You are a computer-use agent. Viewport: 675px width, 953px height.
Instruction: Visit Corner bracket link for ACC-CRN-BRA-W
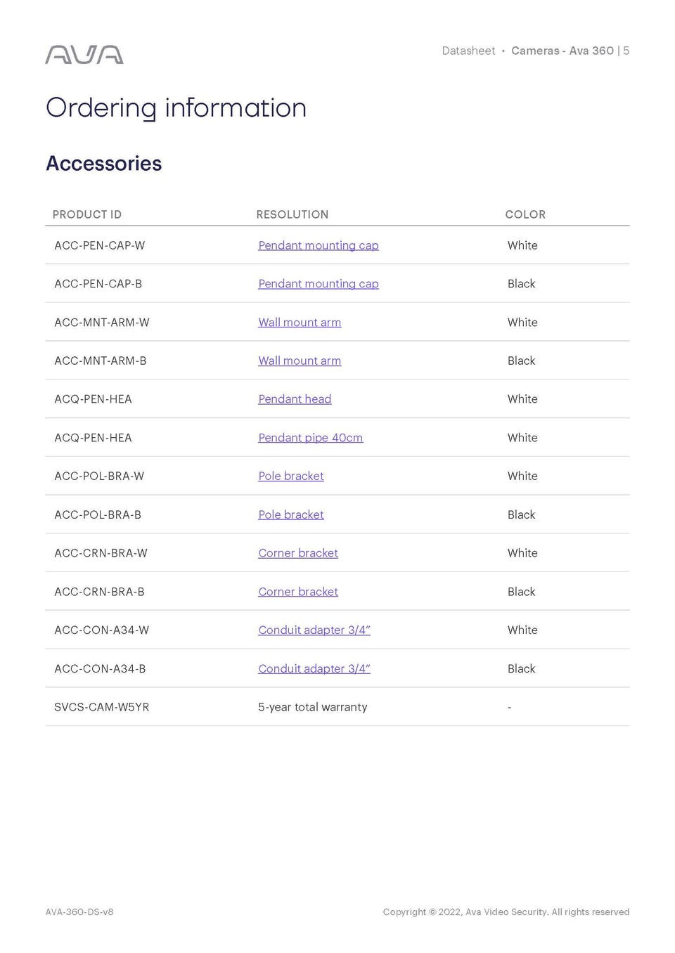point(297,553)
